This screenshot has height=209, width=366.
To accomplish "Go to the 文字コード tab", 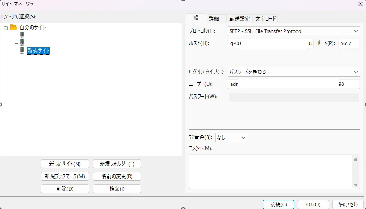I will [265, 18].
